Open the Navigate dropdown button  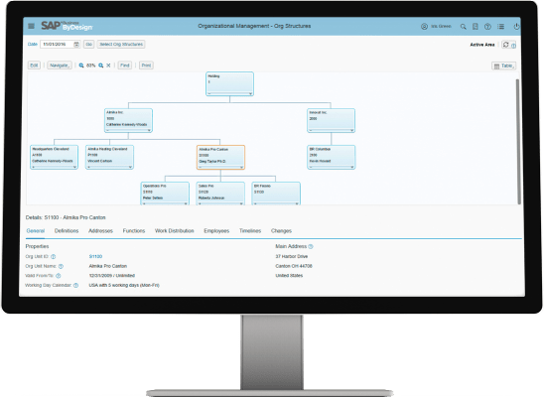(60, 66)
